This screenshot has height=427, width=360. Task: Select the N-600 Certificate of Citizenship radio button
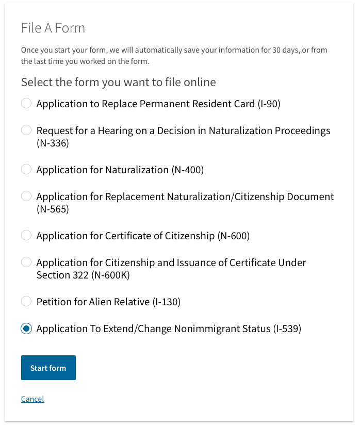26,235
